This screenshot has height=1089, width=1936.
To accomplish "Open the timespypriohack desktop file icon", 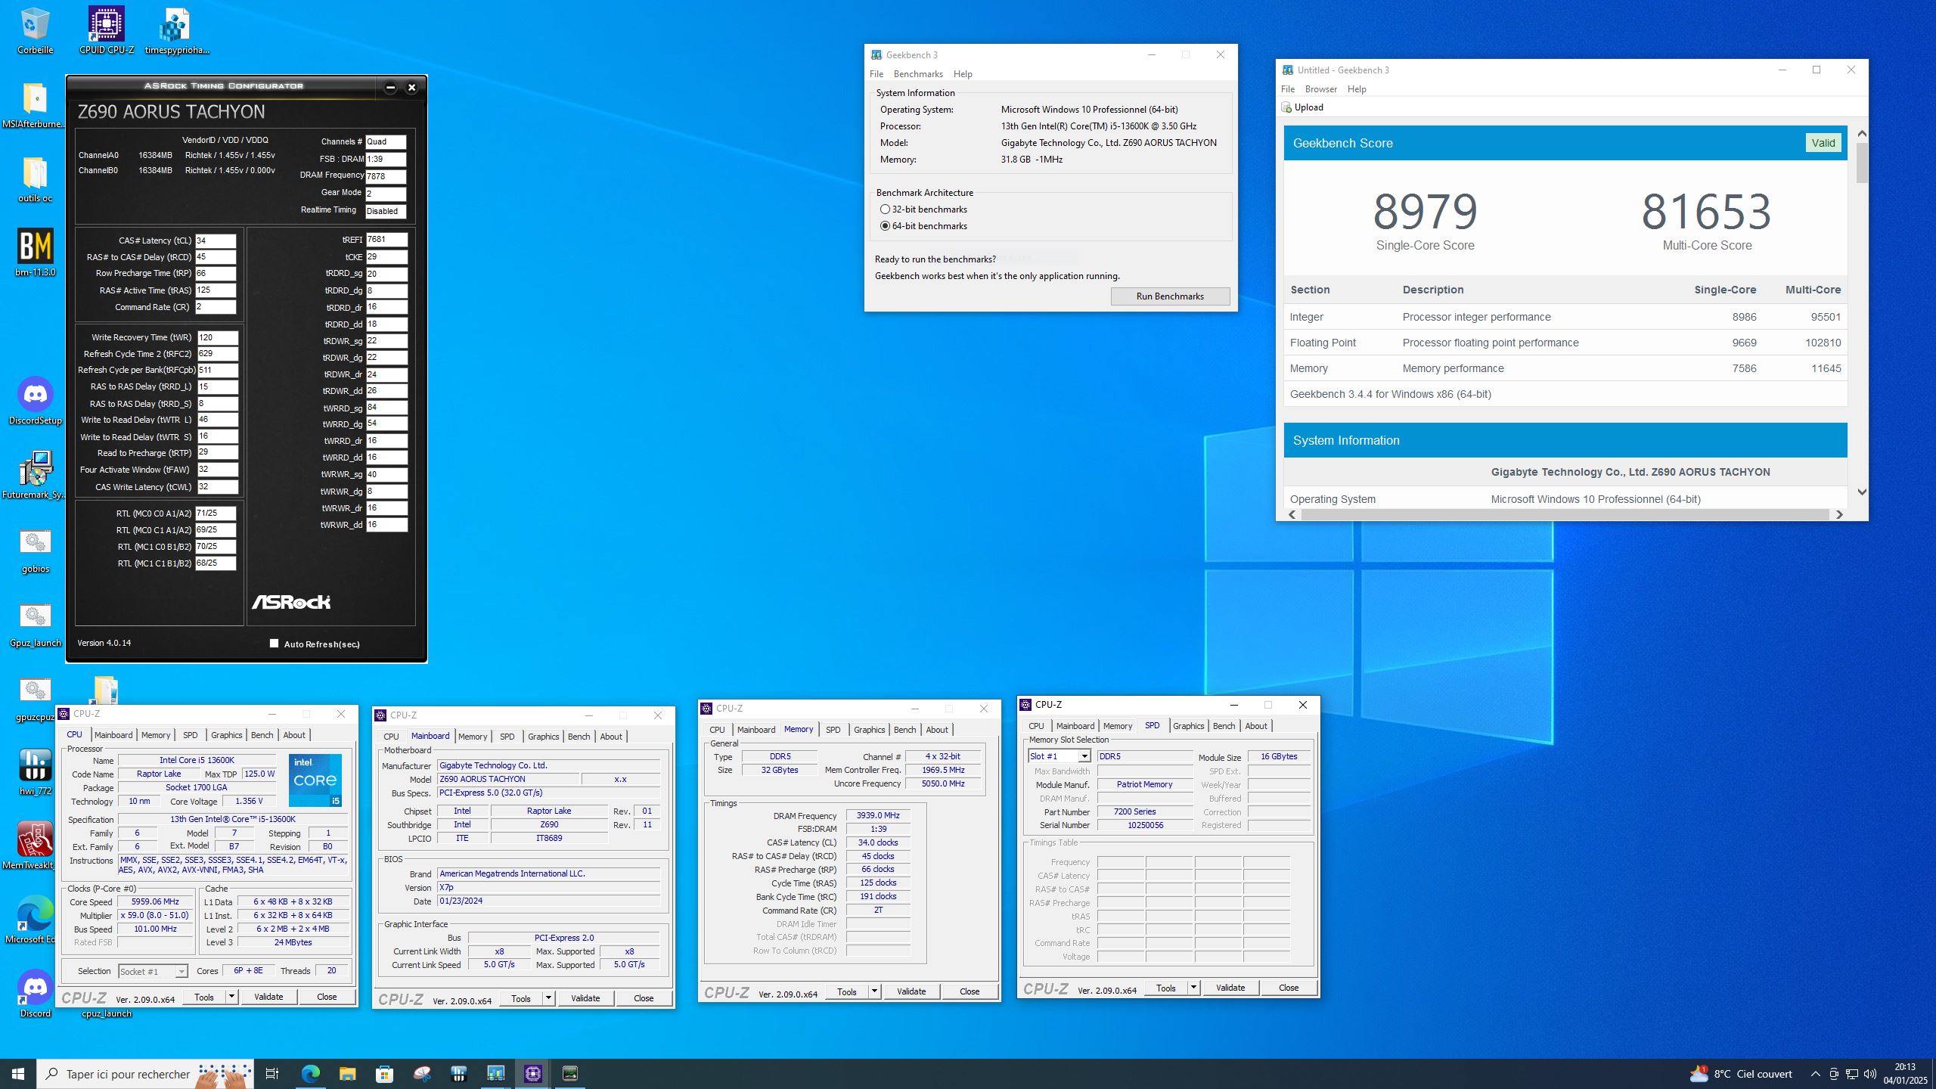I will tap(176, 30).
